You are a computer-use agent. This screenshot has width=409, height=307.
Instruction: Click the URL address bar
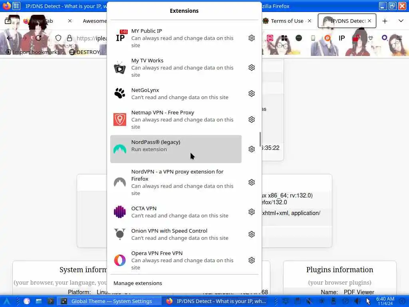[91, 38]
